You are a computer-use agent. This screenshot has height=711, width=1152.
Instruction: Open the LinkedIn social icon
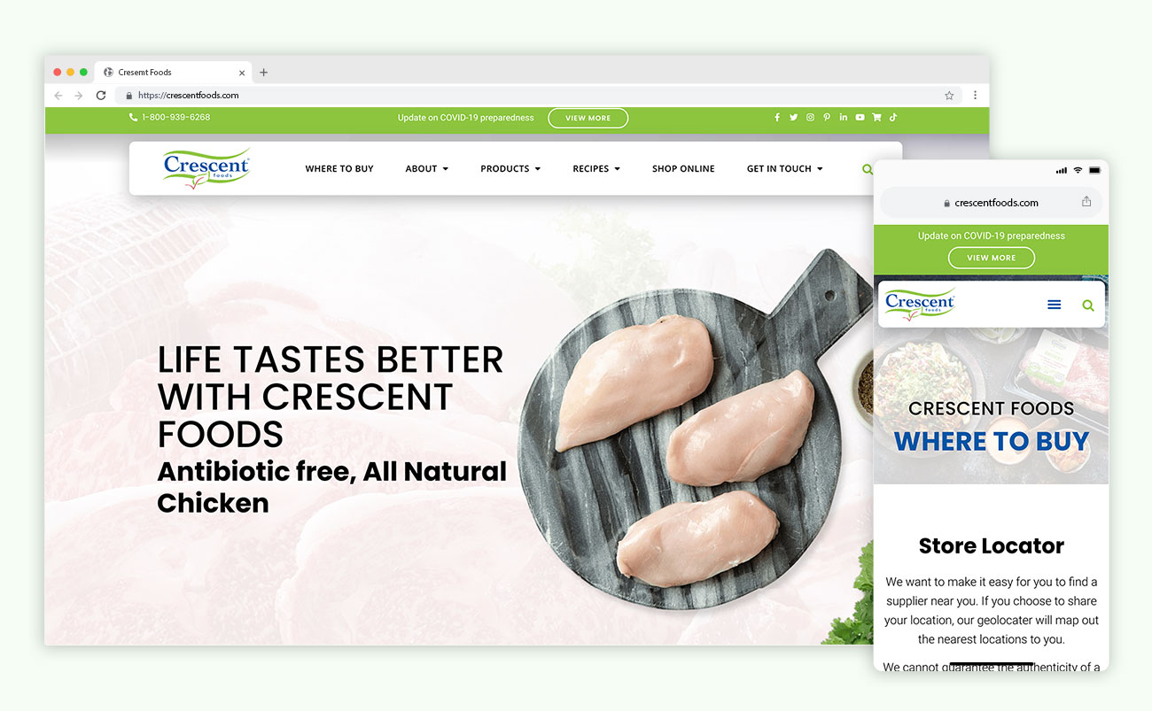pyautogui.click(x=843, y=118)
